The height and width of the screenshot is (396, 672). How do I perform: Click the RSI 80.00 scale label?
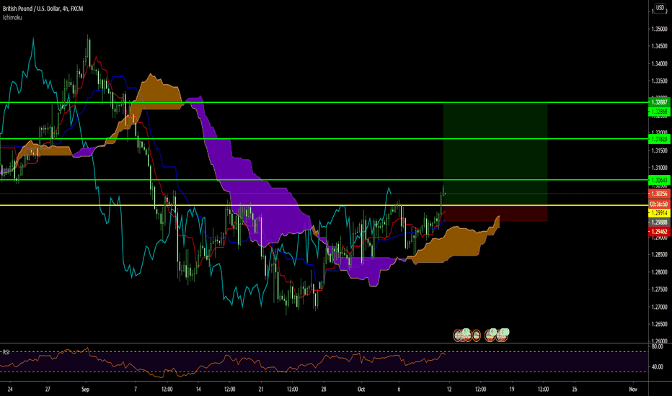[658, 346]
